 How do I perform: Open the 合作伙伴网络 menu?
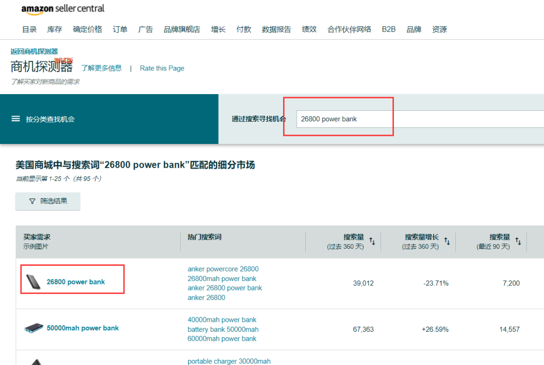[x=350, y=30]
